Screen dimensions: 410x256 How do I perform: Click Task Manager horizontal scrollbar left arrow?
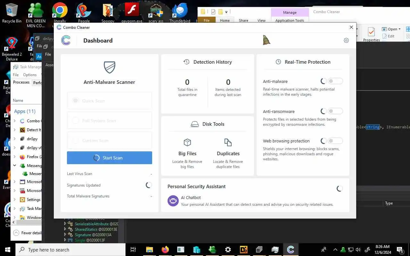pos(14,222)
